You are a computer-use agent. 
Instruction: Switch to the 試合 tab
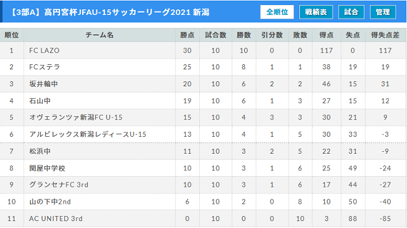351,12
